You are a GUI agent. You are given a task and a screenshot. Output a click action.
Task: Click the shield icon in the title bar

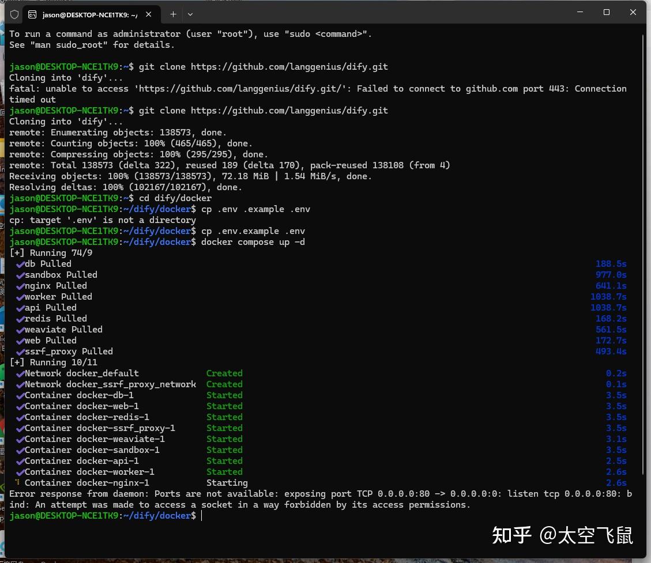coord(14,14)
